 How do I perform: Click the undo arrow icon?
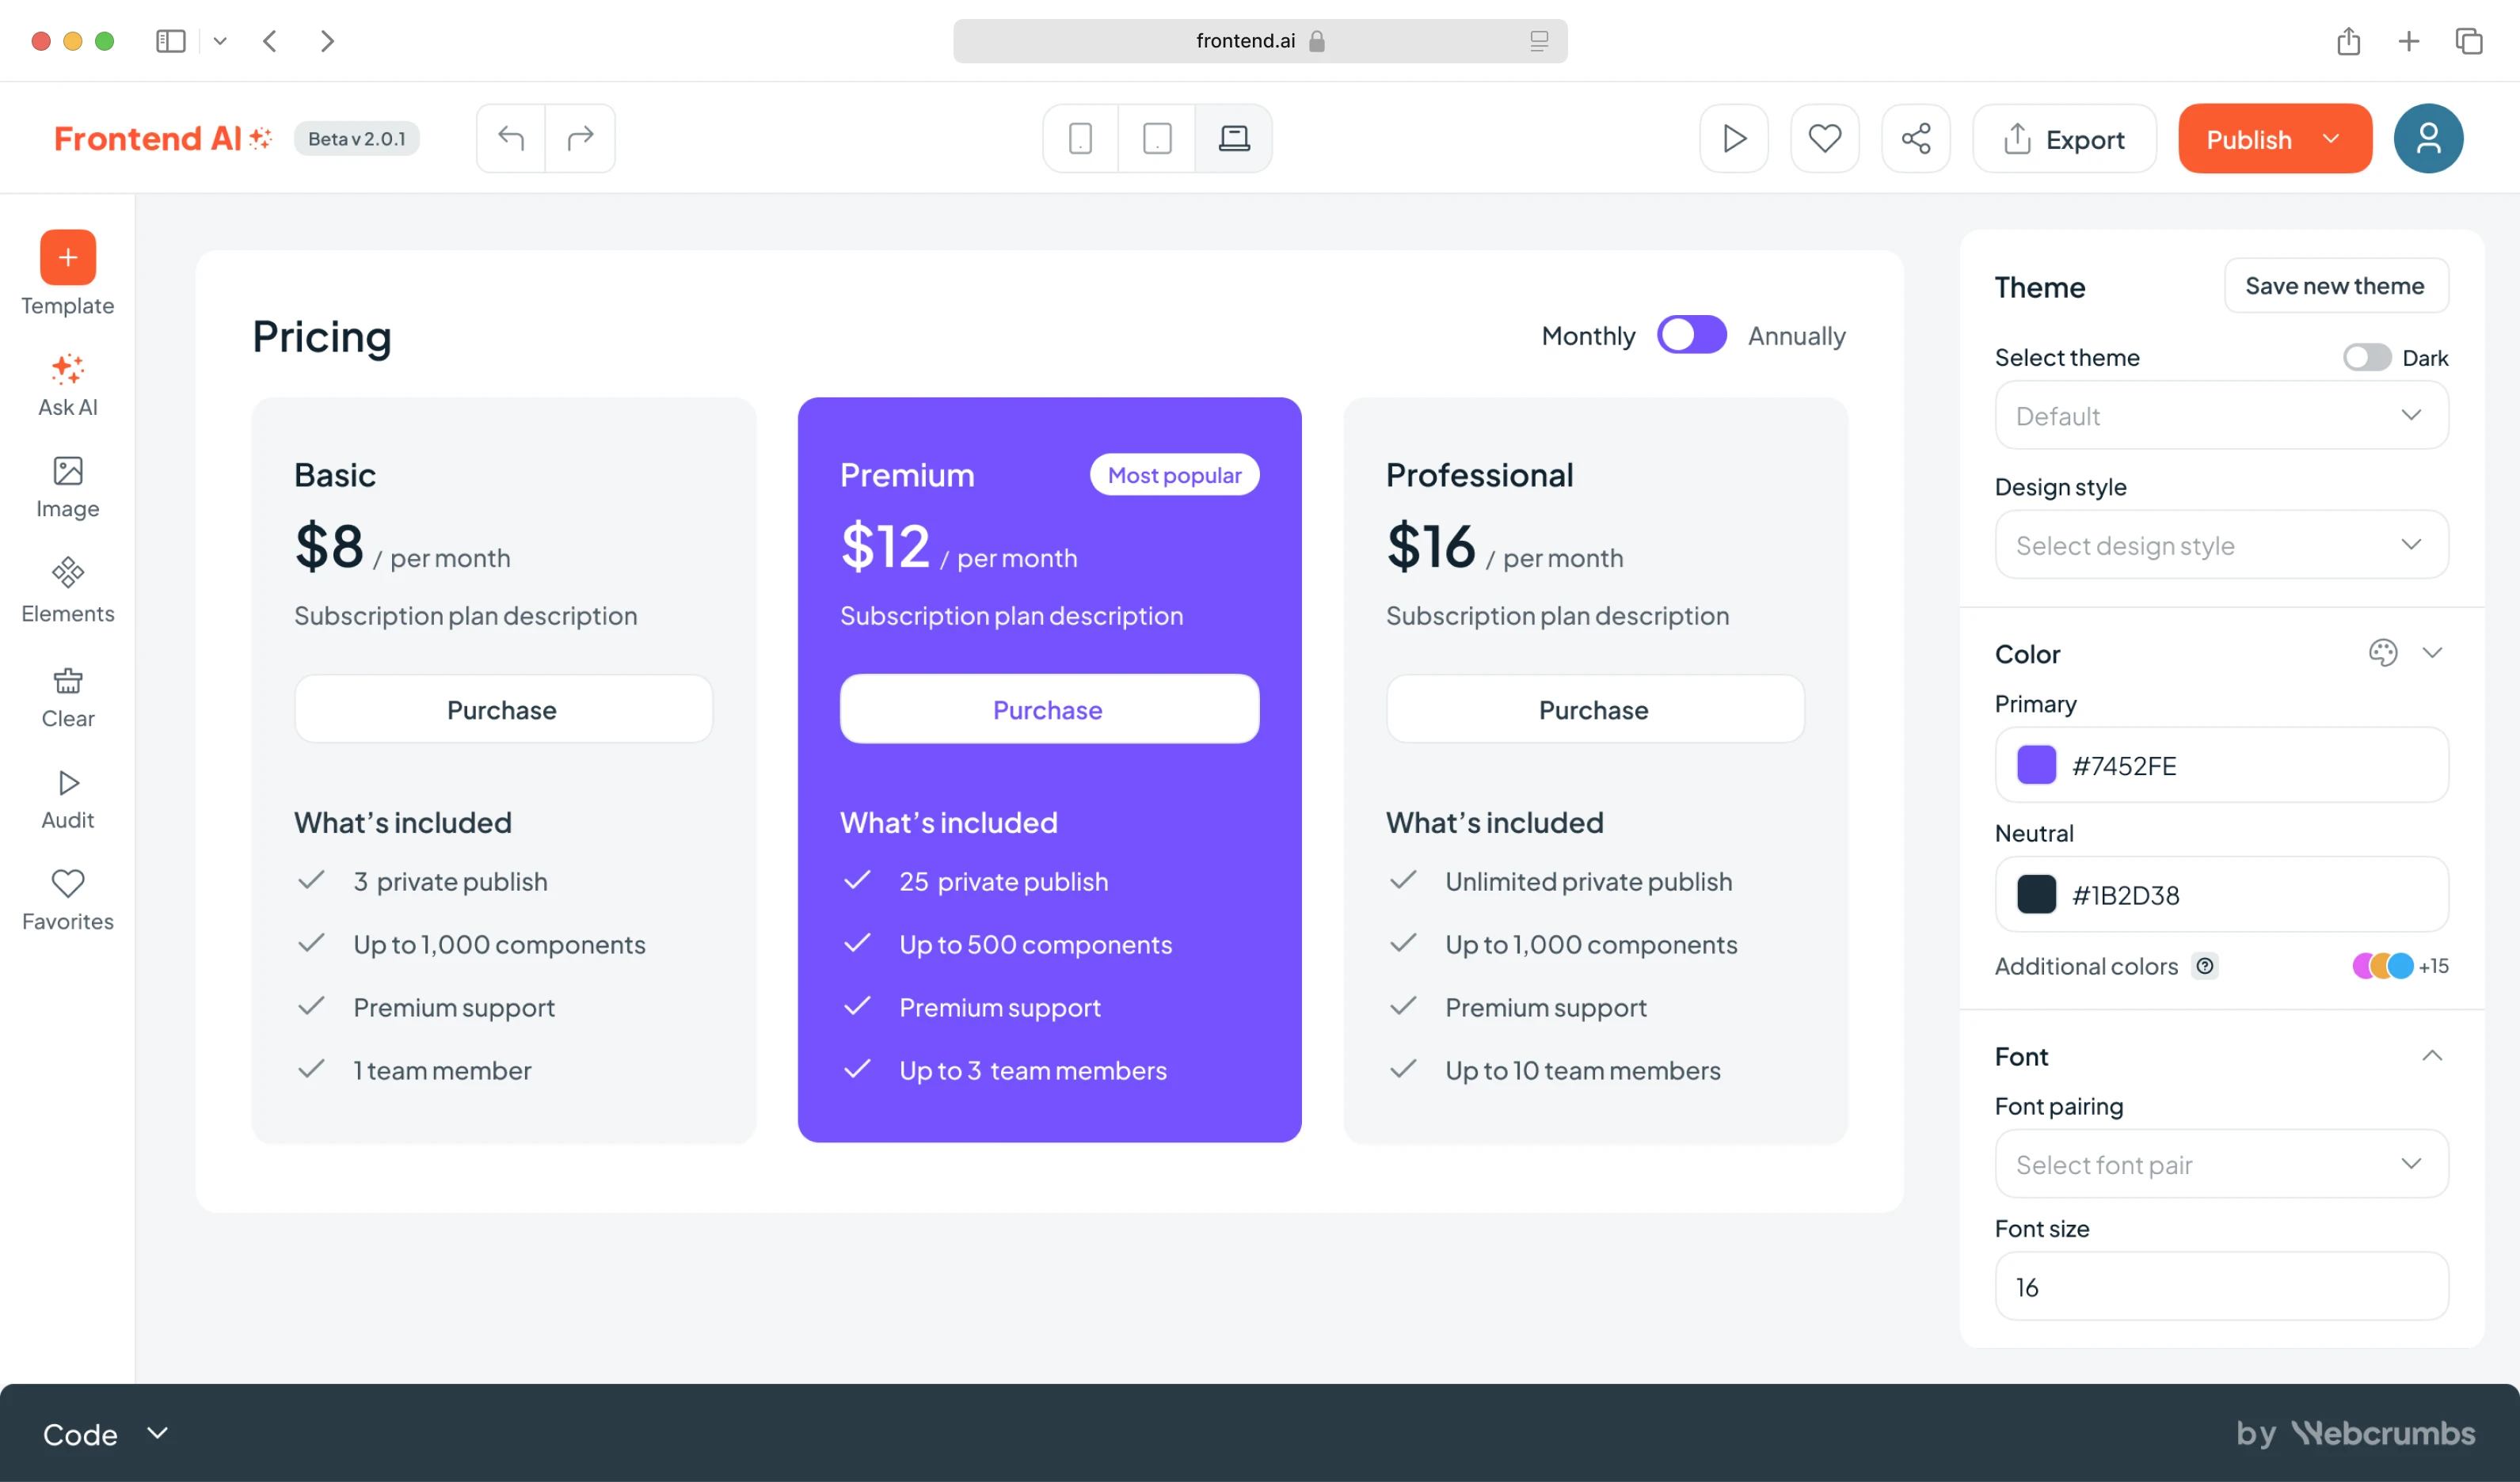(511, 138)
